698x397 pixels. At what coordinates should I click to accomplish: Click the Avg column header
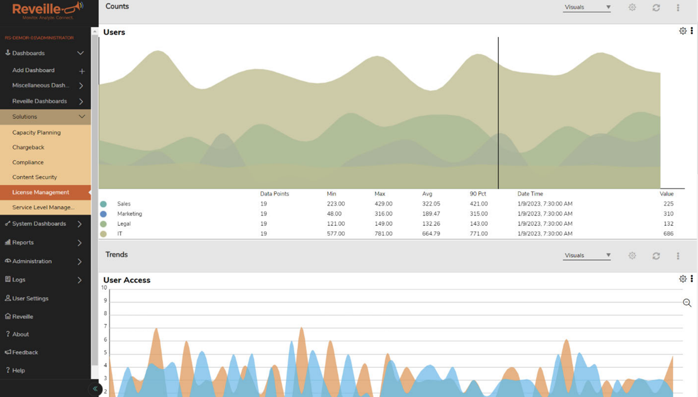(427, 194)
